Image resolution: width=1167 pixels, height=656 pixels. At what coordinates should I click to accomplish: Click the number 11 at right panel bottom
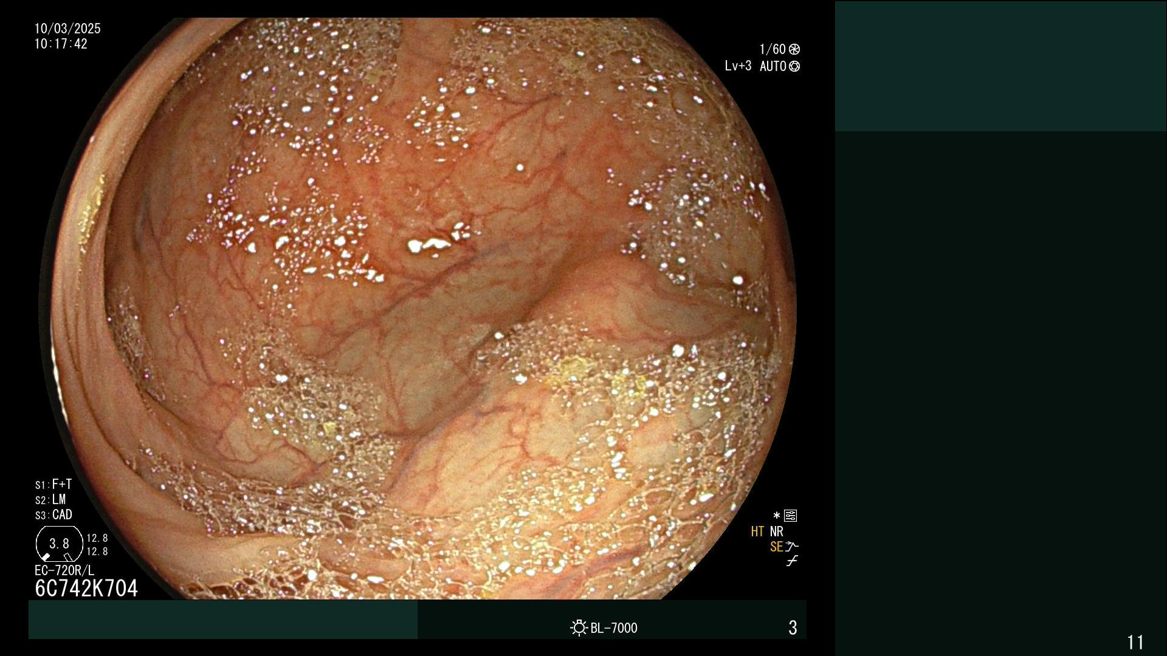point(1135,642)
